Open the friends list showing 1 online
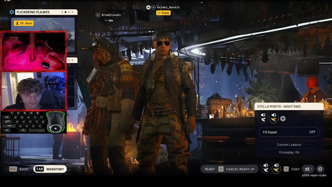This screenshot has height=187, width=332. (x=308, y=169)
